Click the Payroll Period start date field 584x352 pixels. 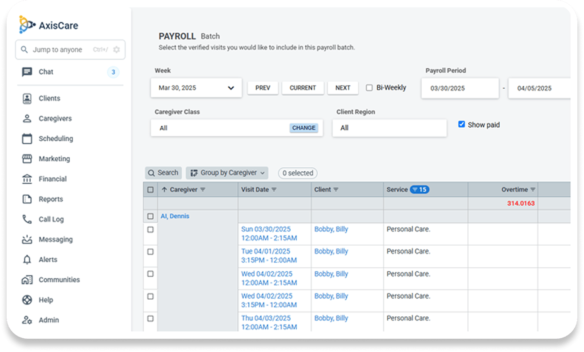pyautogui.click(x=460, y=88)
